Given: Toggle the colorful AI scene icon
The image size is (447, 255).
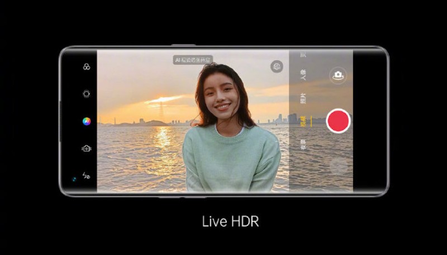Looking at the screenshot, I should [87, 121].
